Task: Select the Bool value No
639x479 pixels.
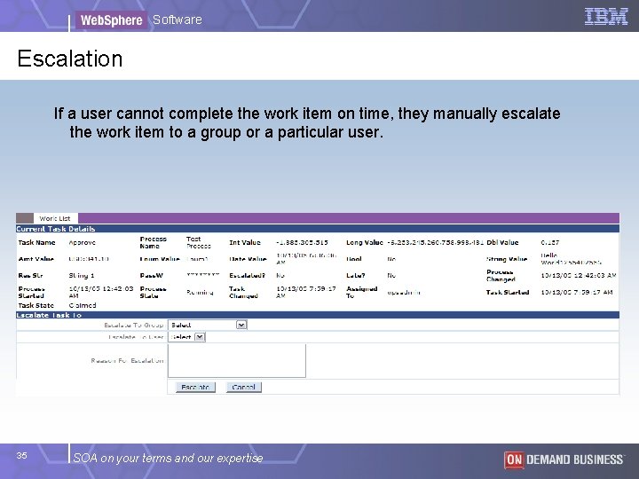Action: [x=391, y=259]
